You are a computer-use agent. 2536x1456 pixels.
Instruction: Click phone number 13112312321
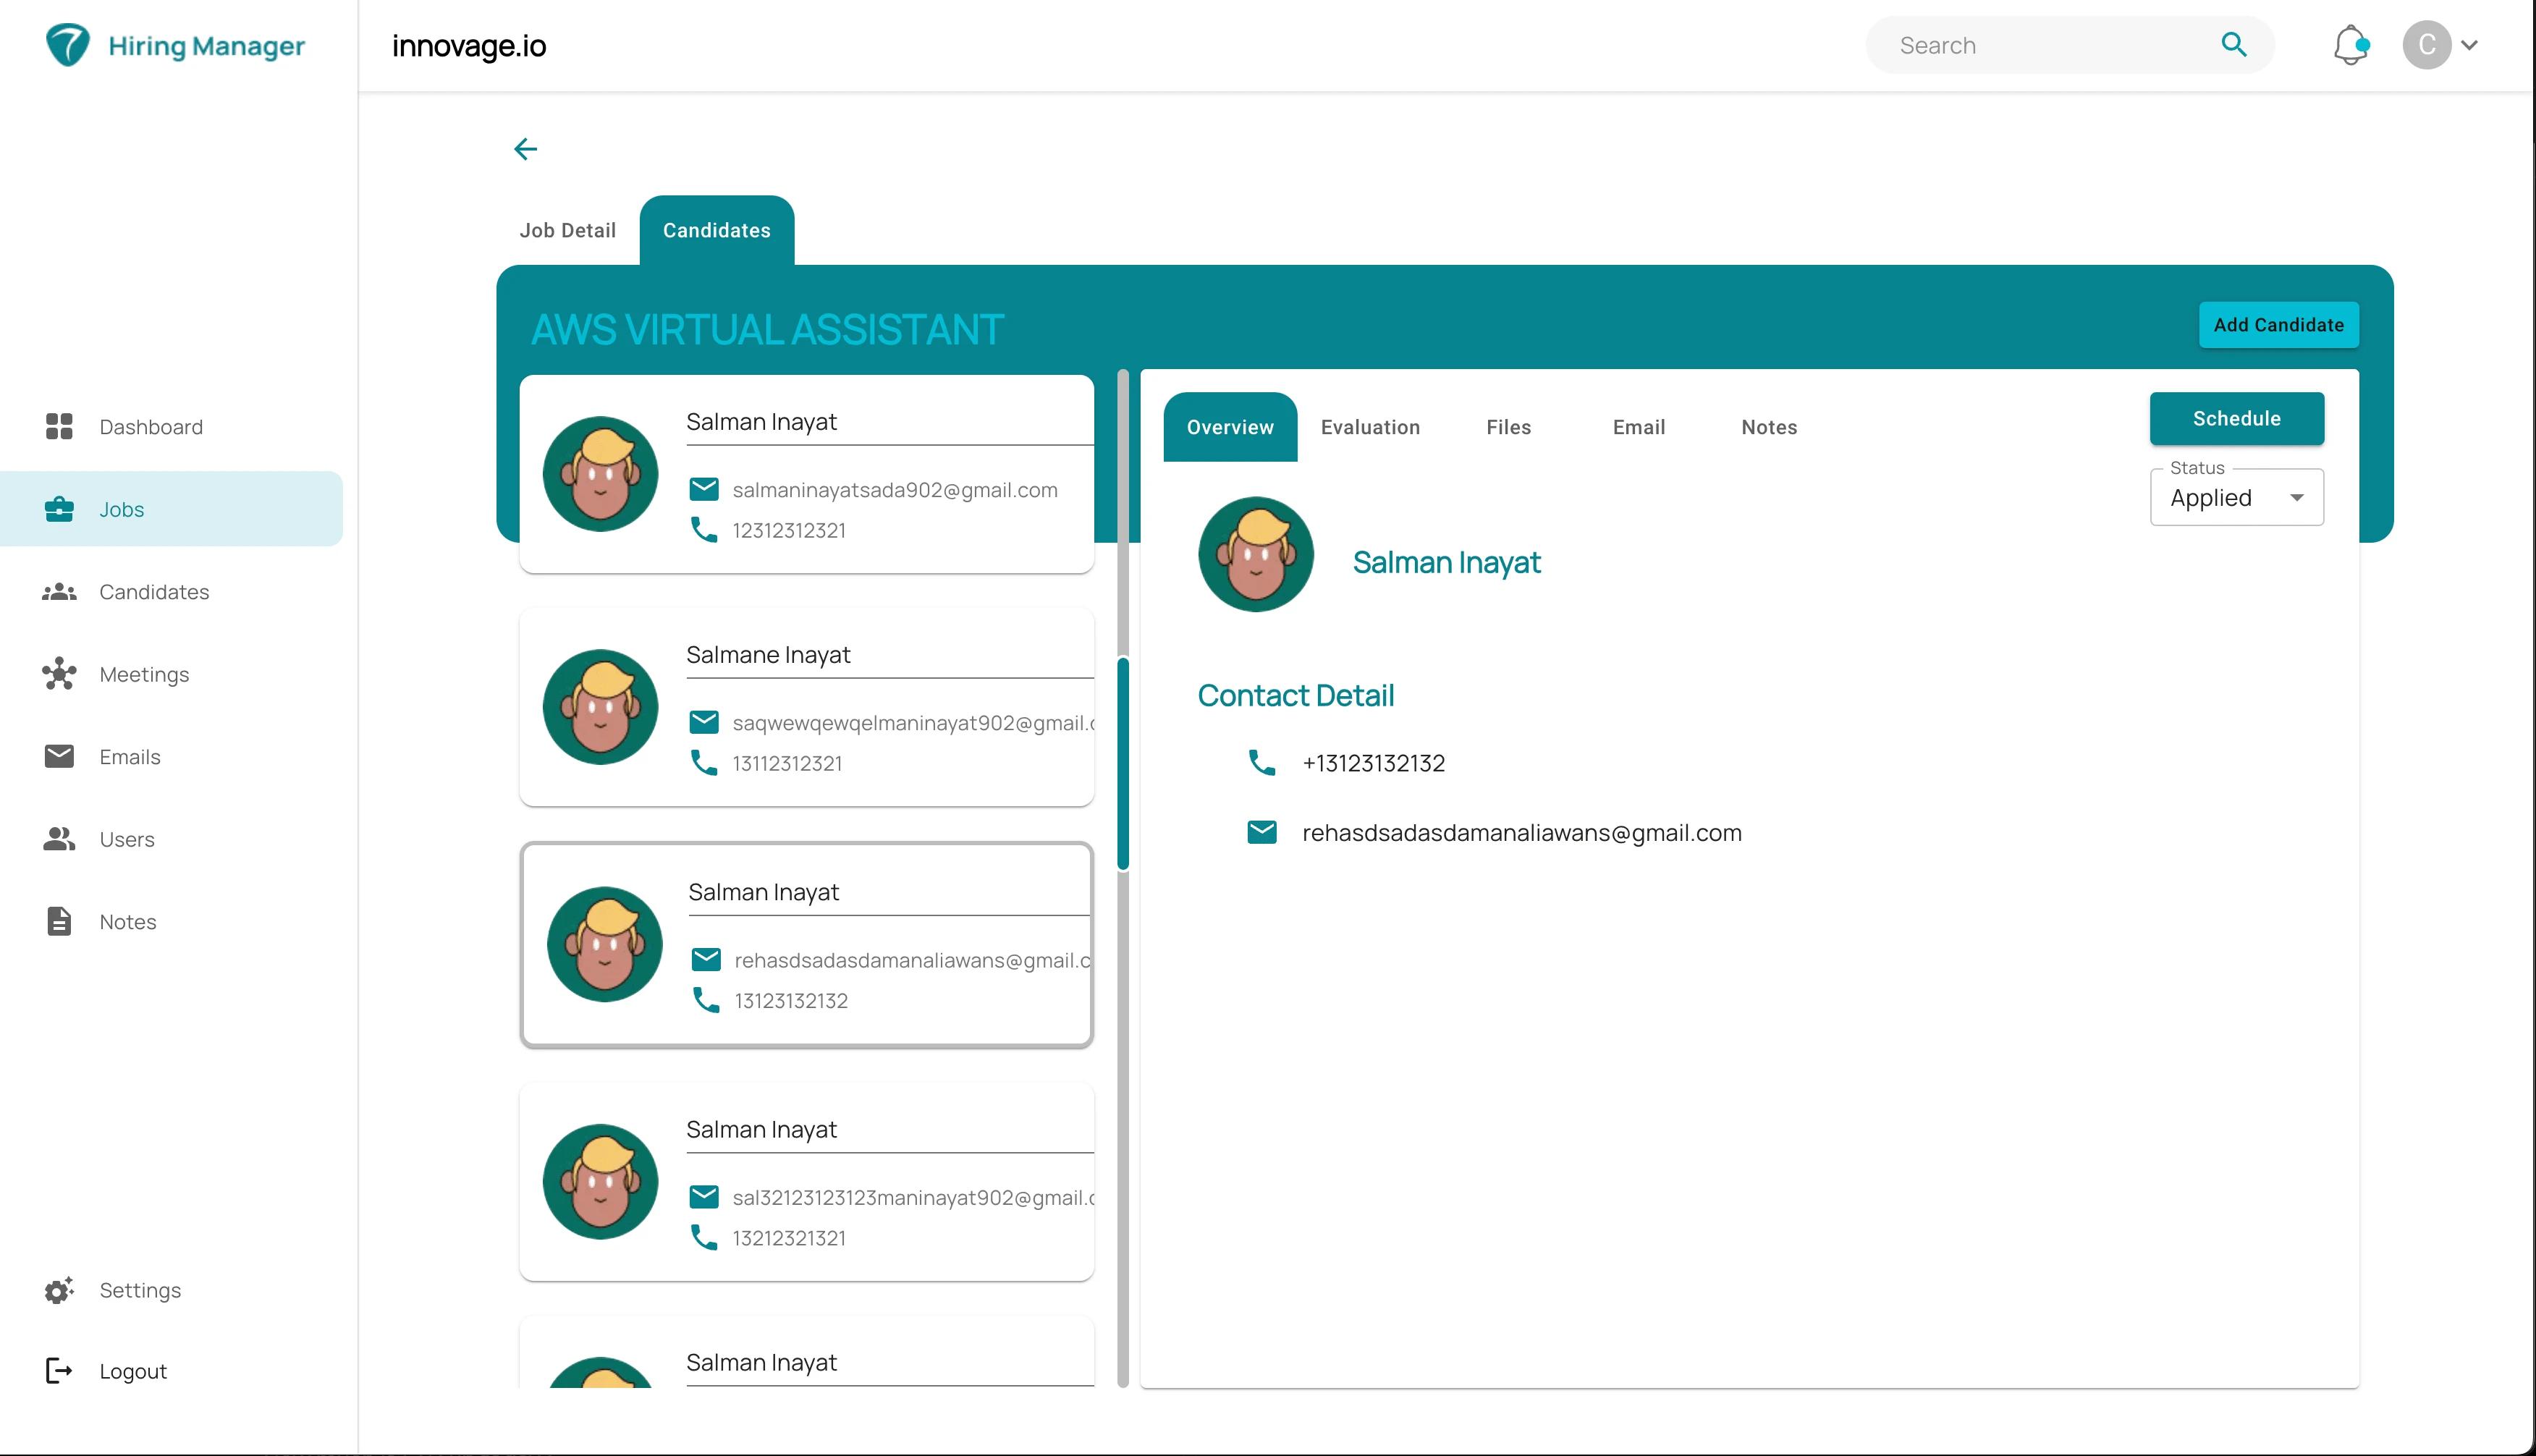coord(787,763)
